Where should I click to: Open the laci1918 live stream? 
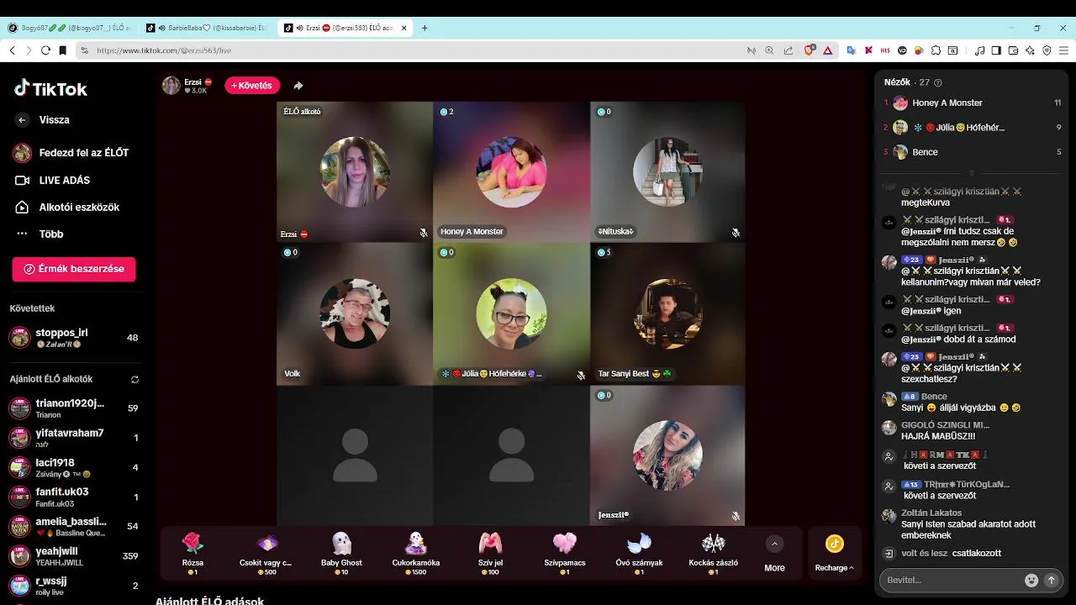click(74, 467)
